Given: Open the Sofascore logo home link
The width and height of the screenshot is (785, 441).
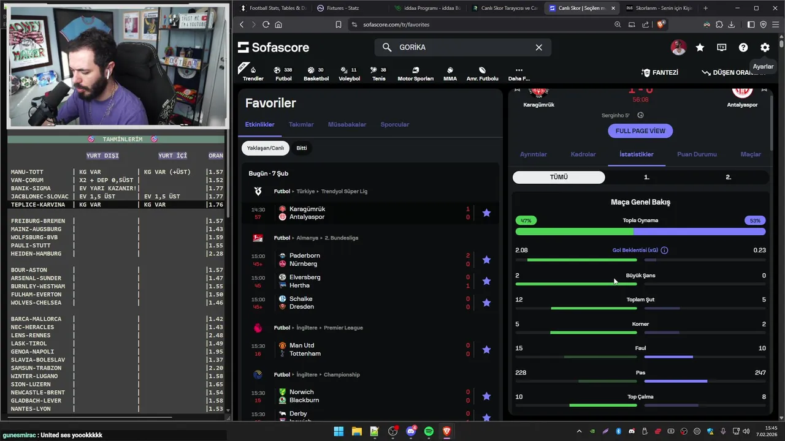Looking at the screenshot, I should (274, 47).
